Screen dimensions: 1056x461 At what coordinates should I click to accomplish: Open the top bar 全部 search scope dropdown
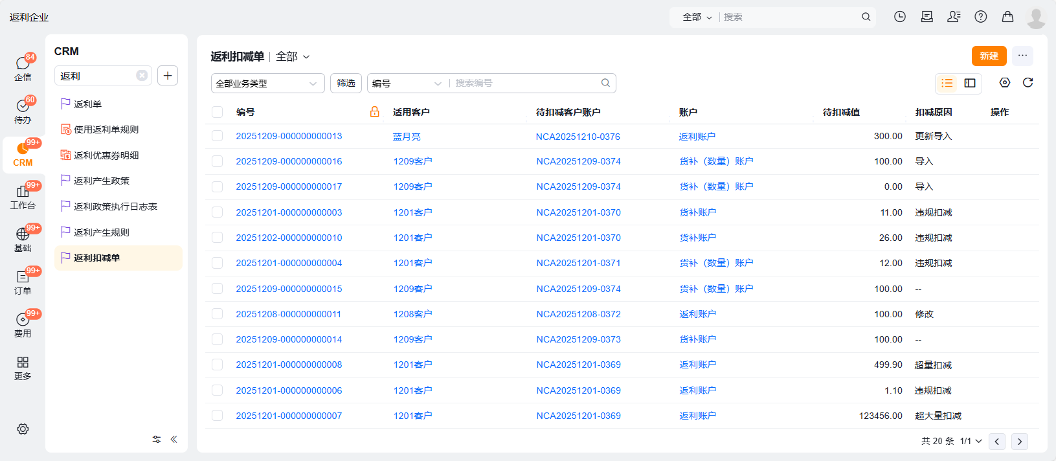tap(697, 17)
